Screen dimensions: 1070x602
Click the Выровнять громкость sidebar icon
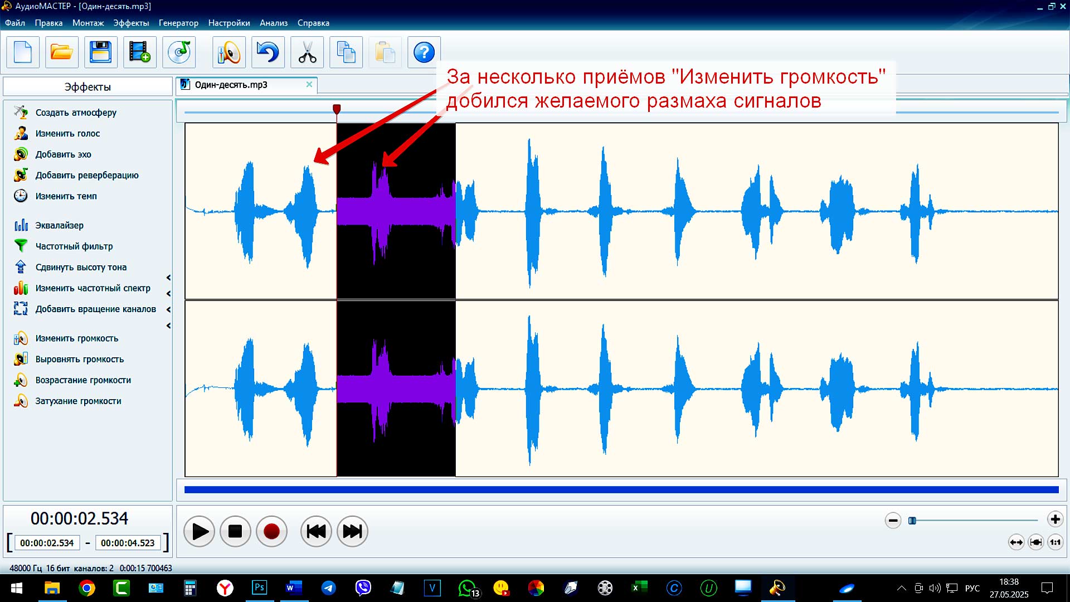point(21,359)
